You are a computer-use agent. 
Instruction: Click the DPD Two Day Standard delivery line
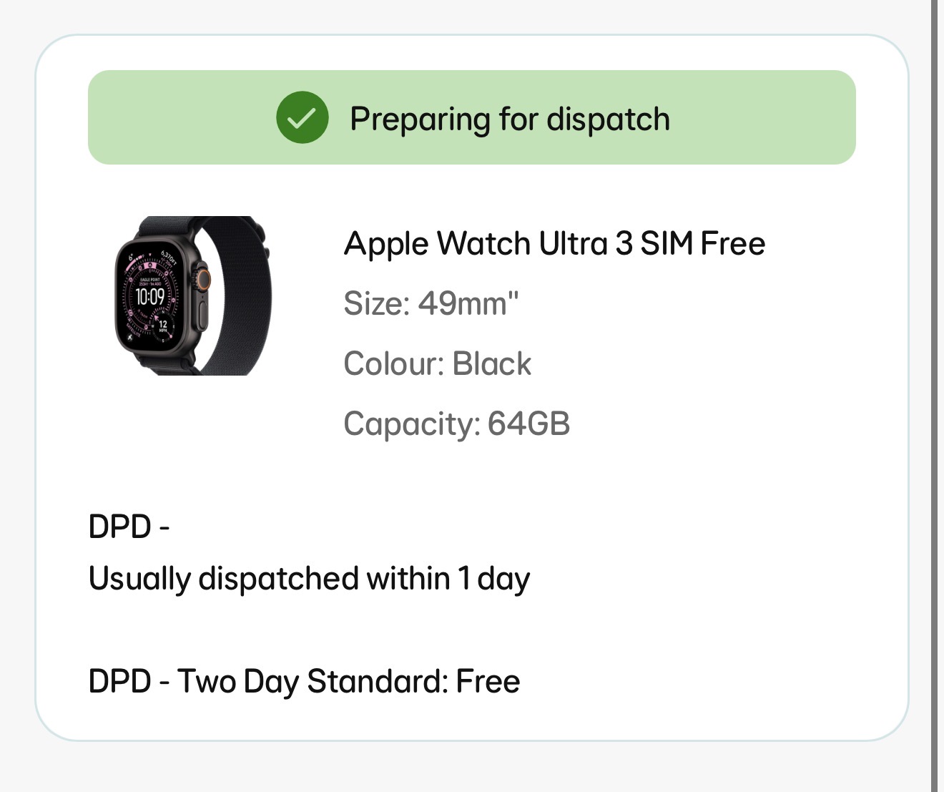[x=304, y=681]
